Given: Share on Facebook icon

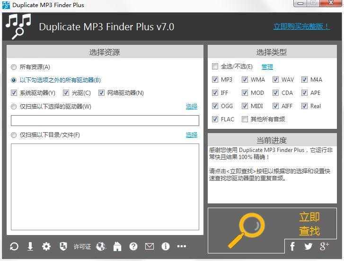Looking at the screenshot, I should 292,246.
